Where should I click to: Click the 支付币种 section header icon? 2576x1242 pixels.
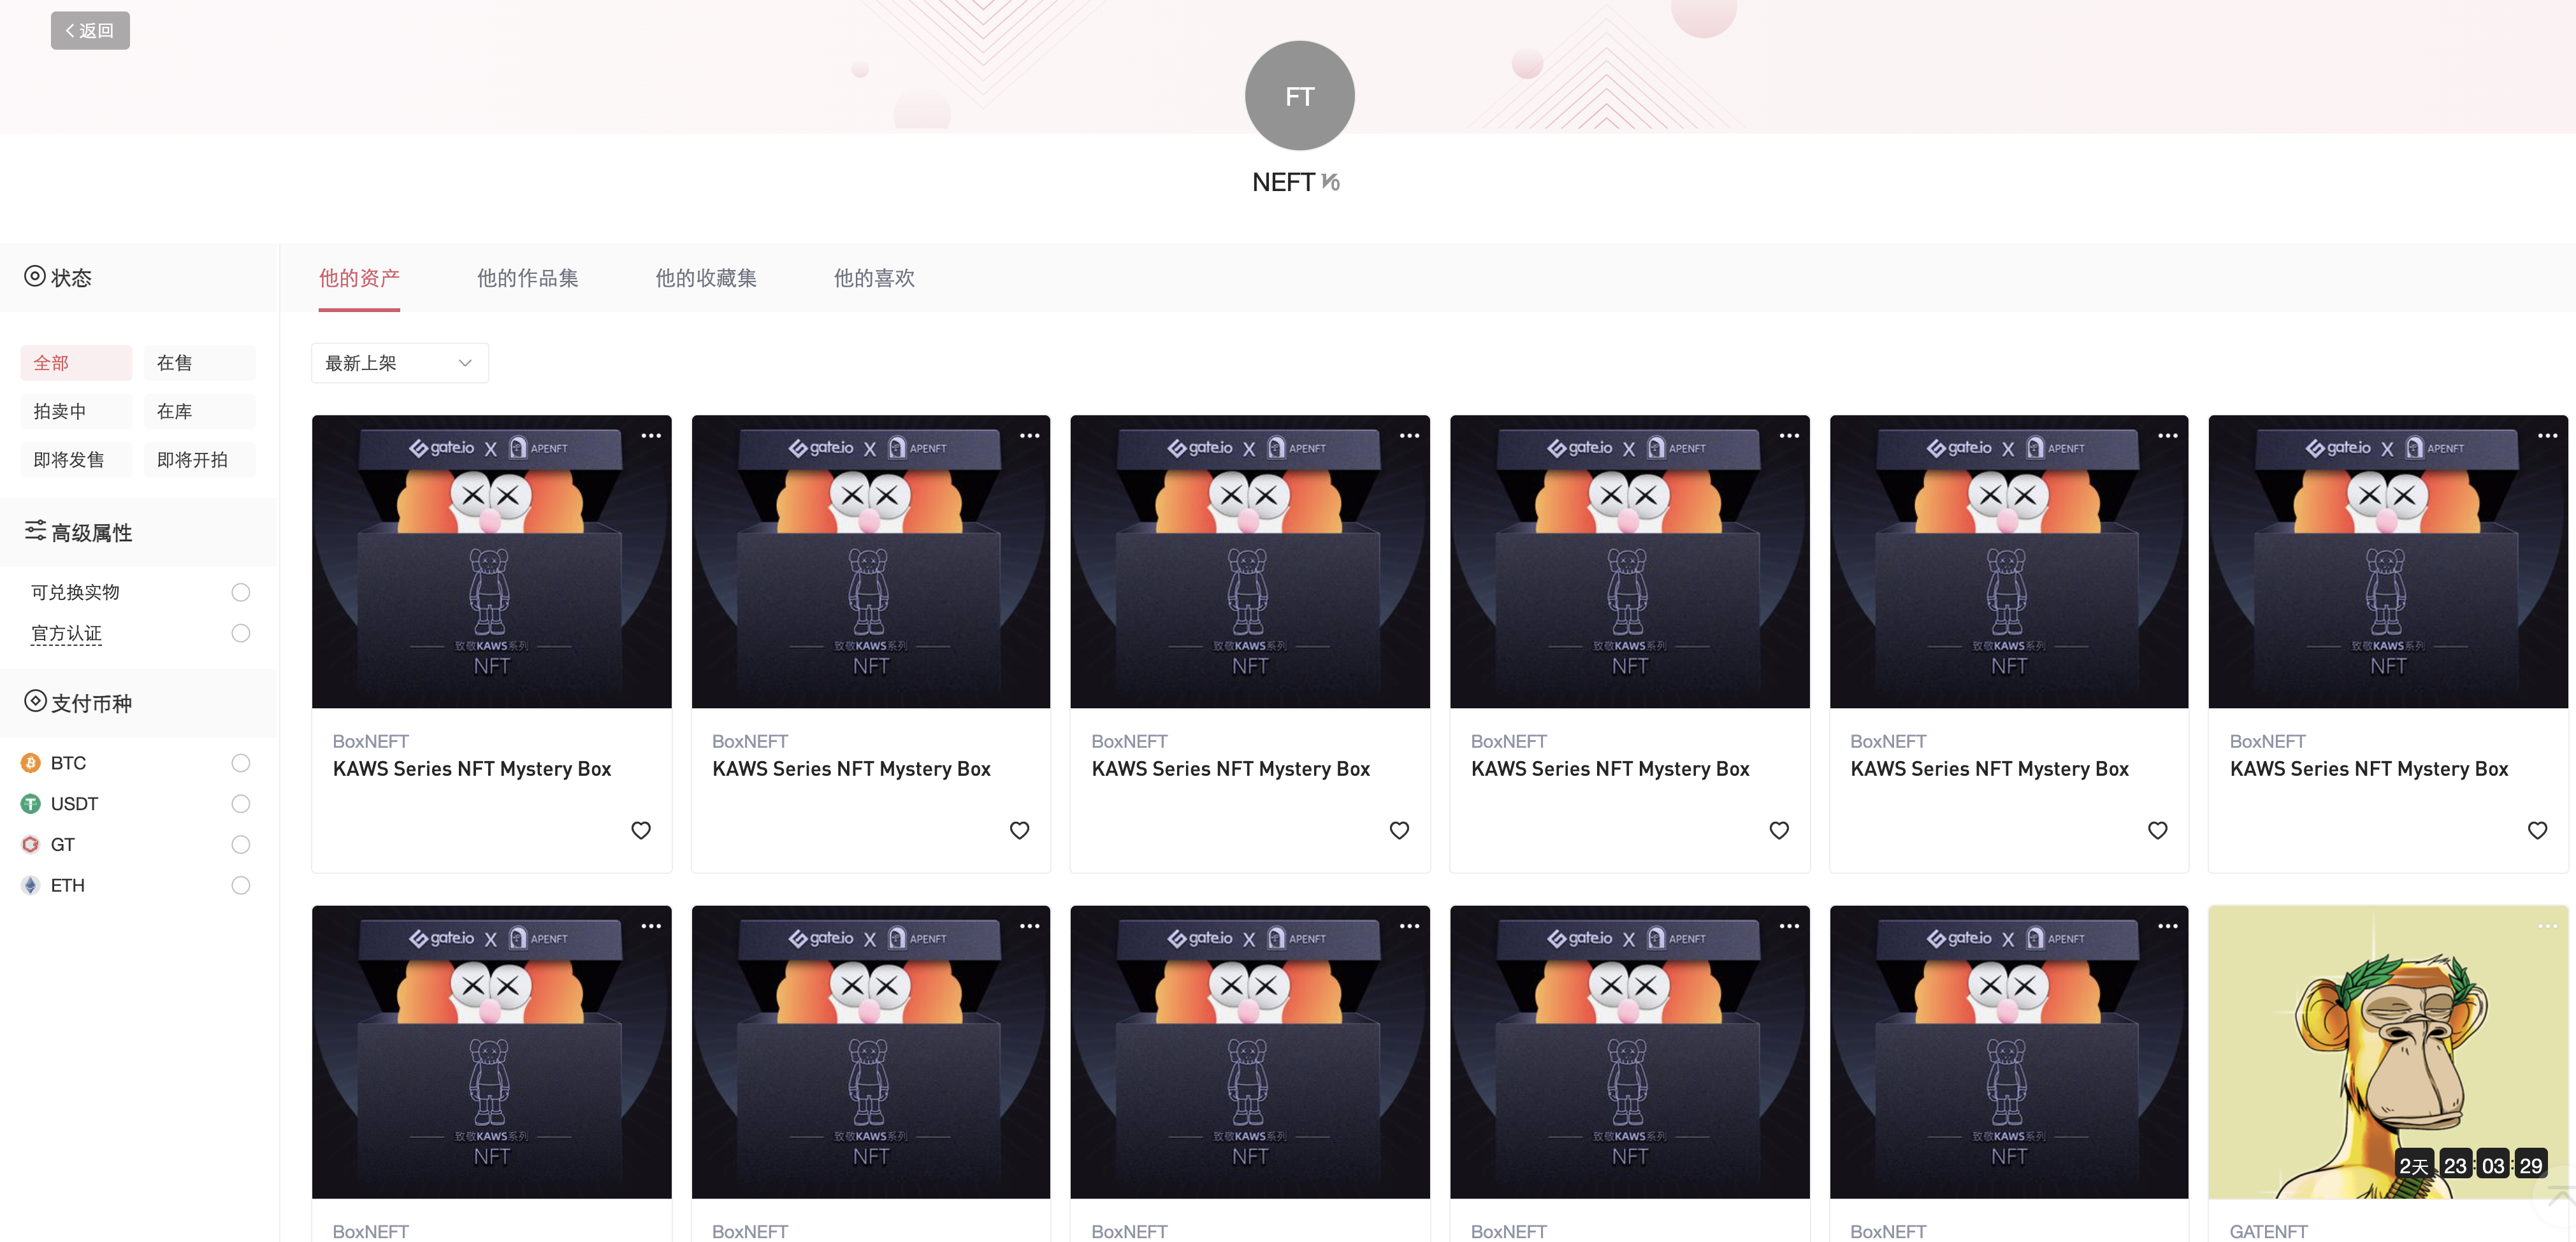point(35,701)
